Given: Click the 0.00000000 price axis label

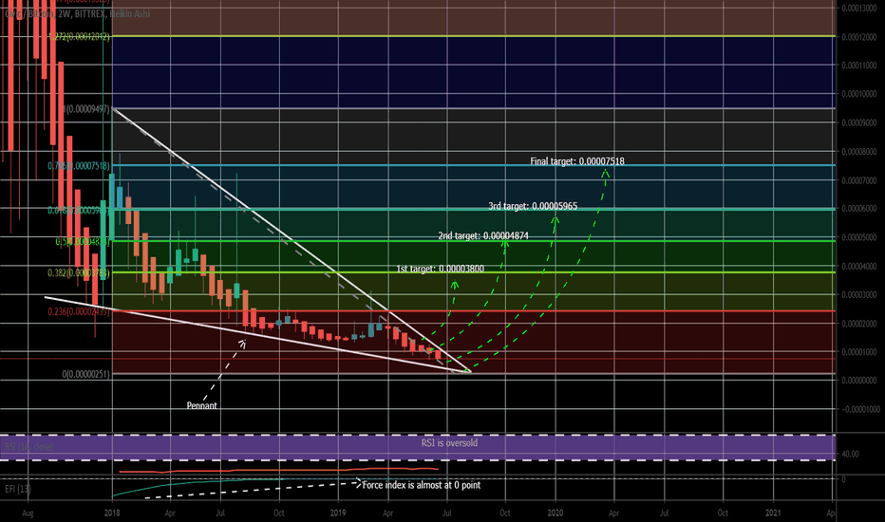Looking at the screenshot, I should pos(859,381).
